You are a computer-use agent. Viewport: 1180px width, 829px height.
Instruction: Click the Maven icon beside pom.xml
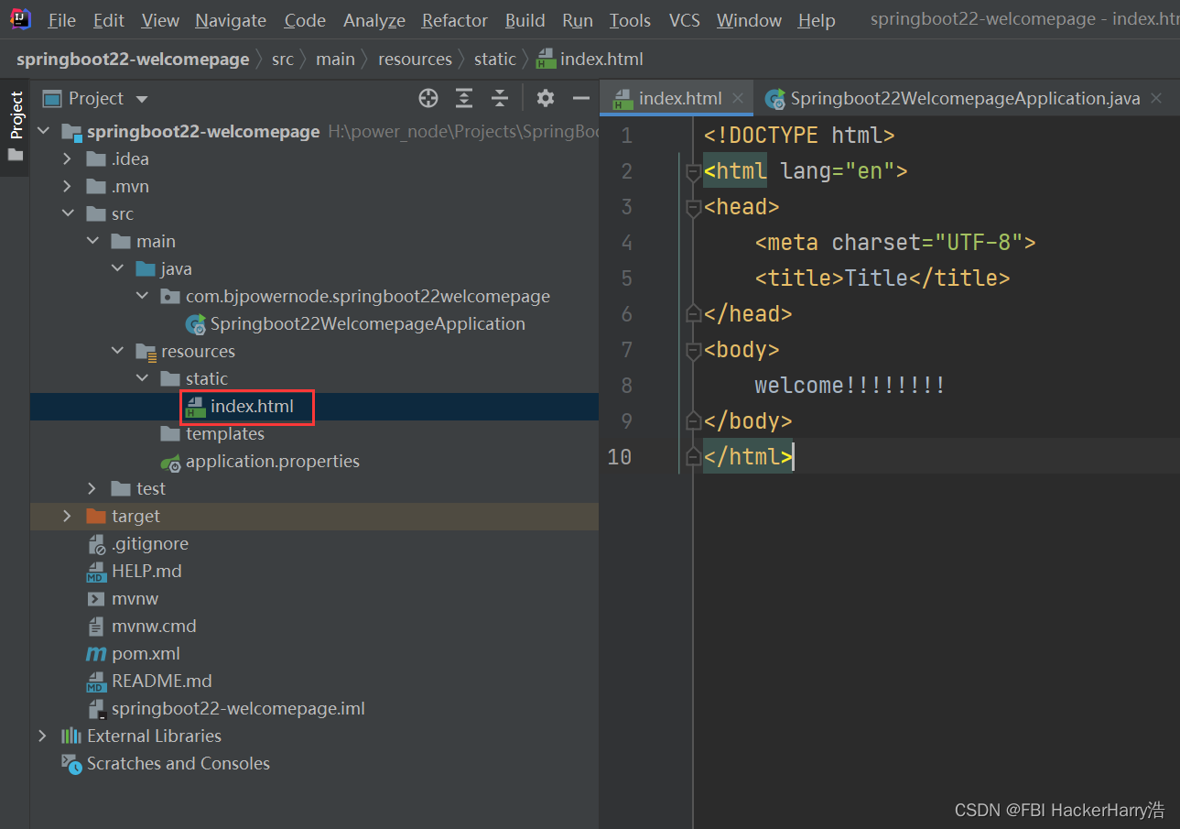pos(96,654)
